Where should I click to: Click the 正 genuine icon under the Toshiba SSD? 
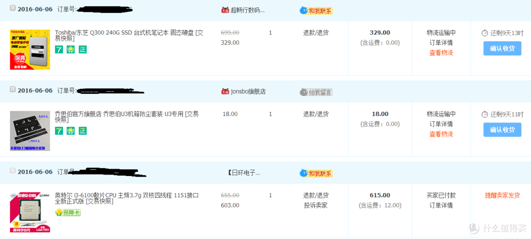point(83,50)
